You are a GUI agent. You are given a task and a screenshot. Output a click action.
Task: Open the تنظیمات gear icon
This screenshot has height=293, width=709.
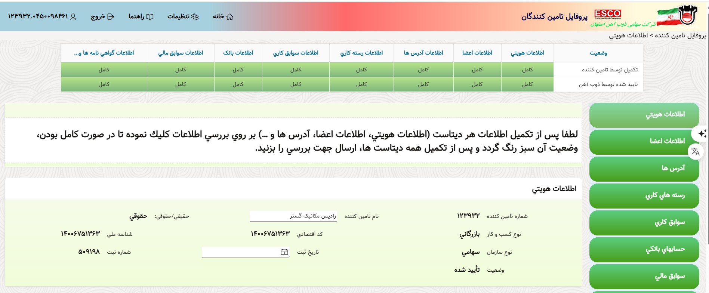(x=195, y=17)
